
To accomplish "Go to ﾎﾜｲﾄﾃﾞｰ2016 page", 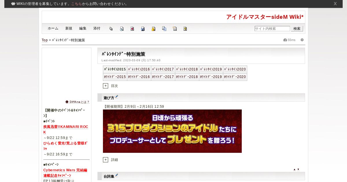I will point(139,77).
